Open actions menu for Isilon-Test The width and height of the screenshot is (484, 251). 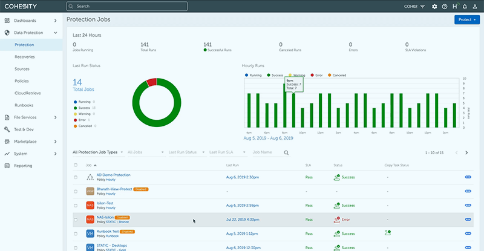point(468,205)
